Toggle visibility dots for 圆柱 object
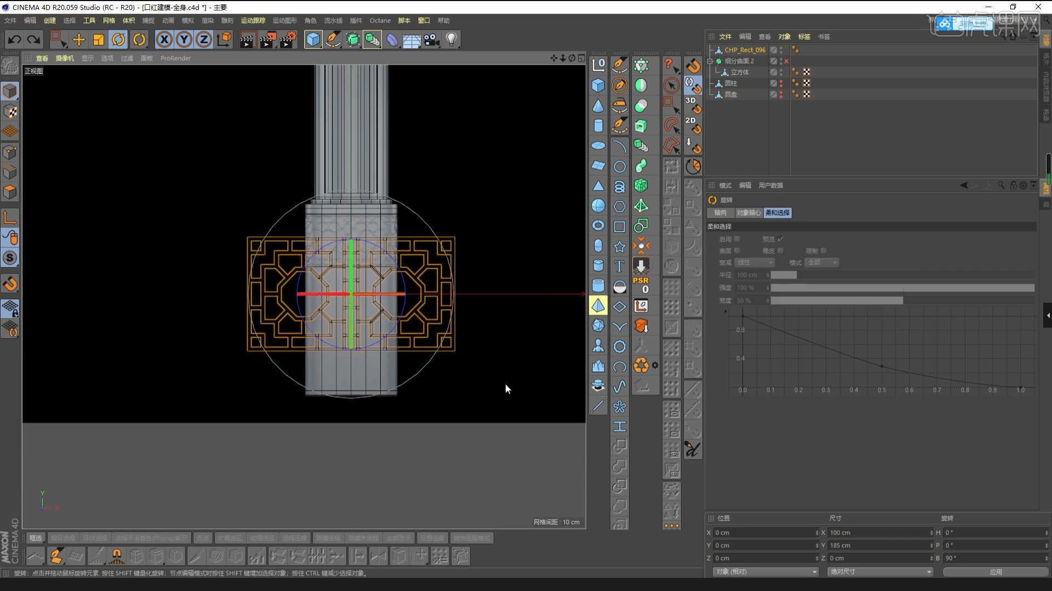This screenshot has height=591, width=1052. 781,83
